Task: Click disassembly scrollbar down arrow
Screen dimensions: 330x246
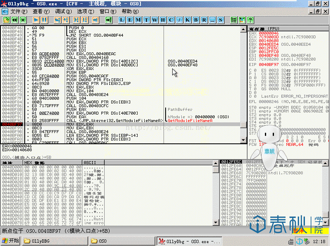Action: [x=243, y=140]
